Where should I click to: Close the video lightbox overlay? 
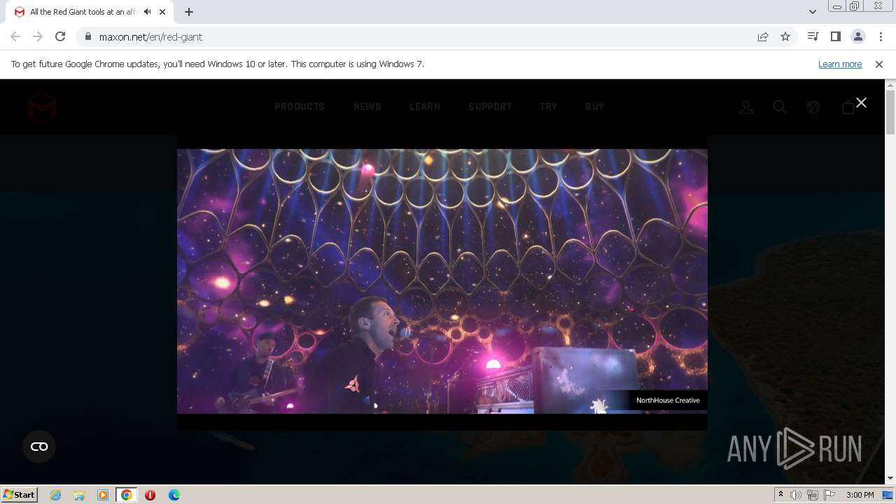(861, 103)
